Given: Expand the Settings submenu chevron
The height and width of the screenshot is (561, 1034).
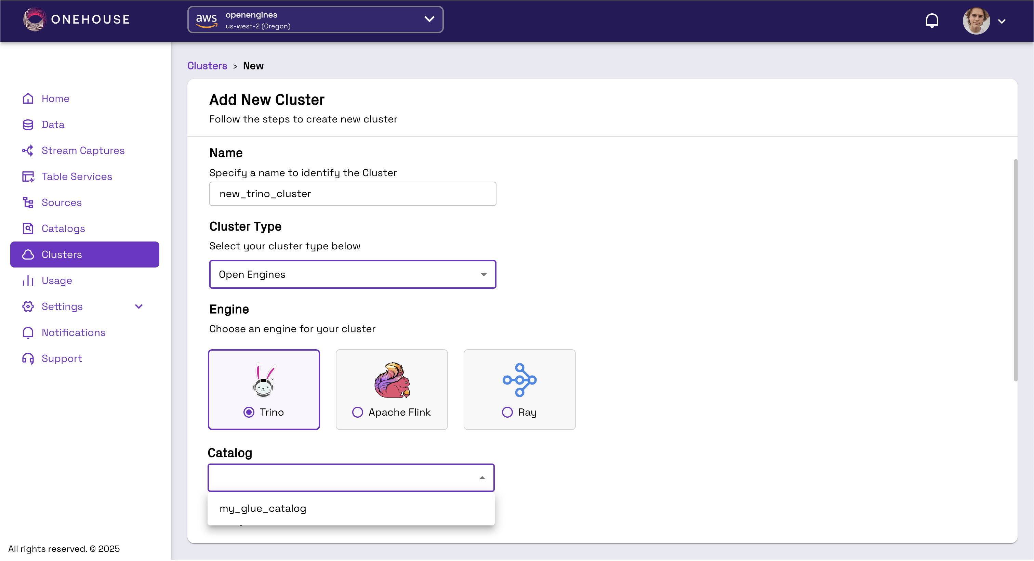Looking at the screenshot, I should pos(139,306).
